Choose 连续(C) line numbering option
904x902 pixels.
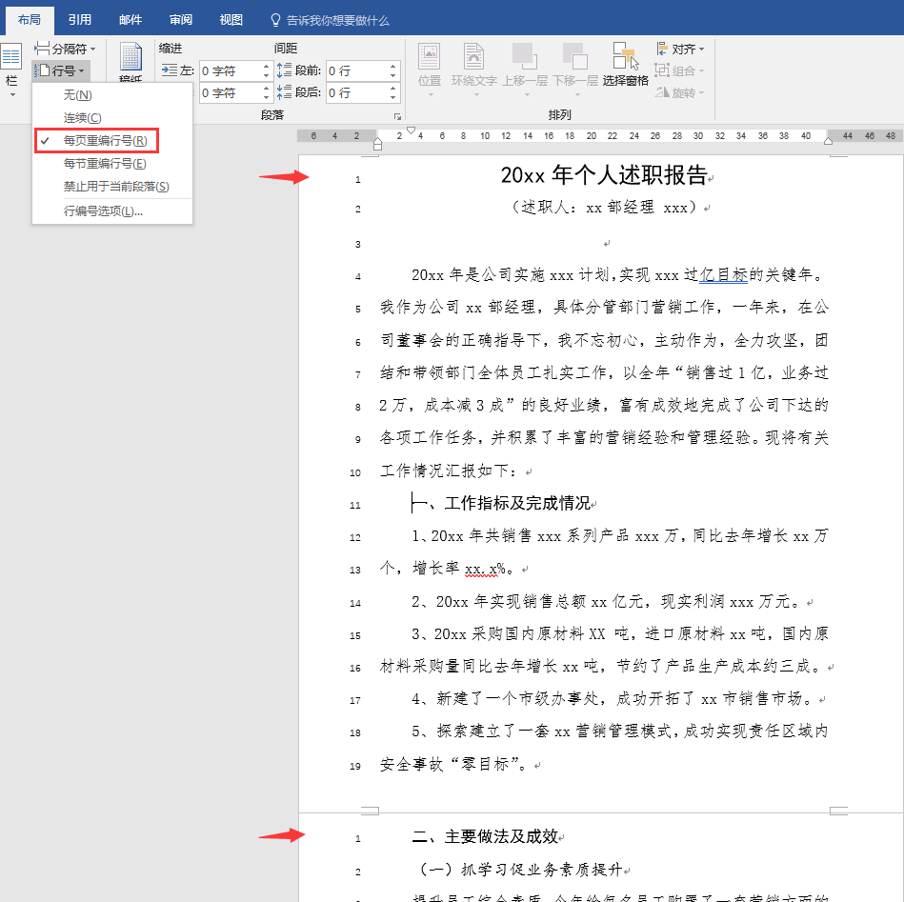(83, 118)
